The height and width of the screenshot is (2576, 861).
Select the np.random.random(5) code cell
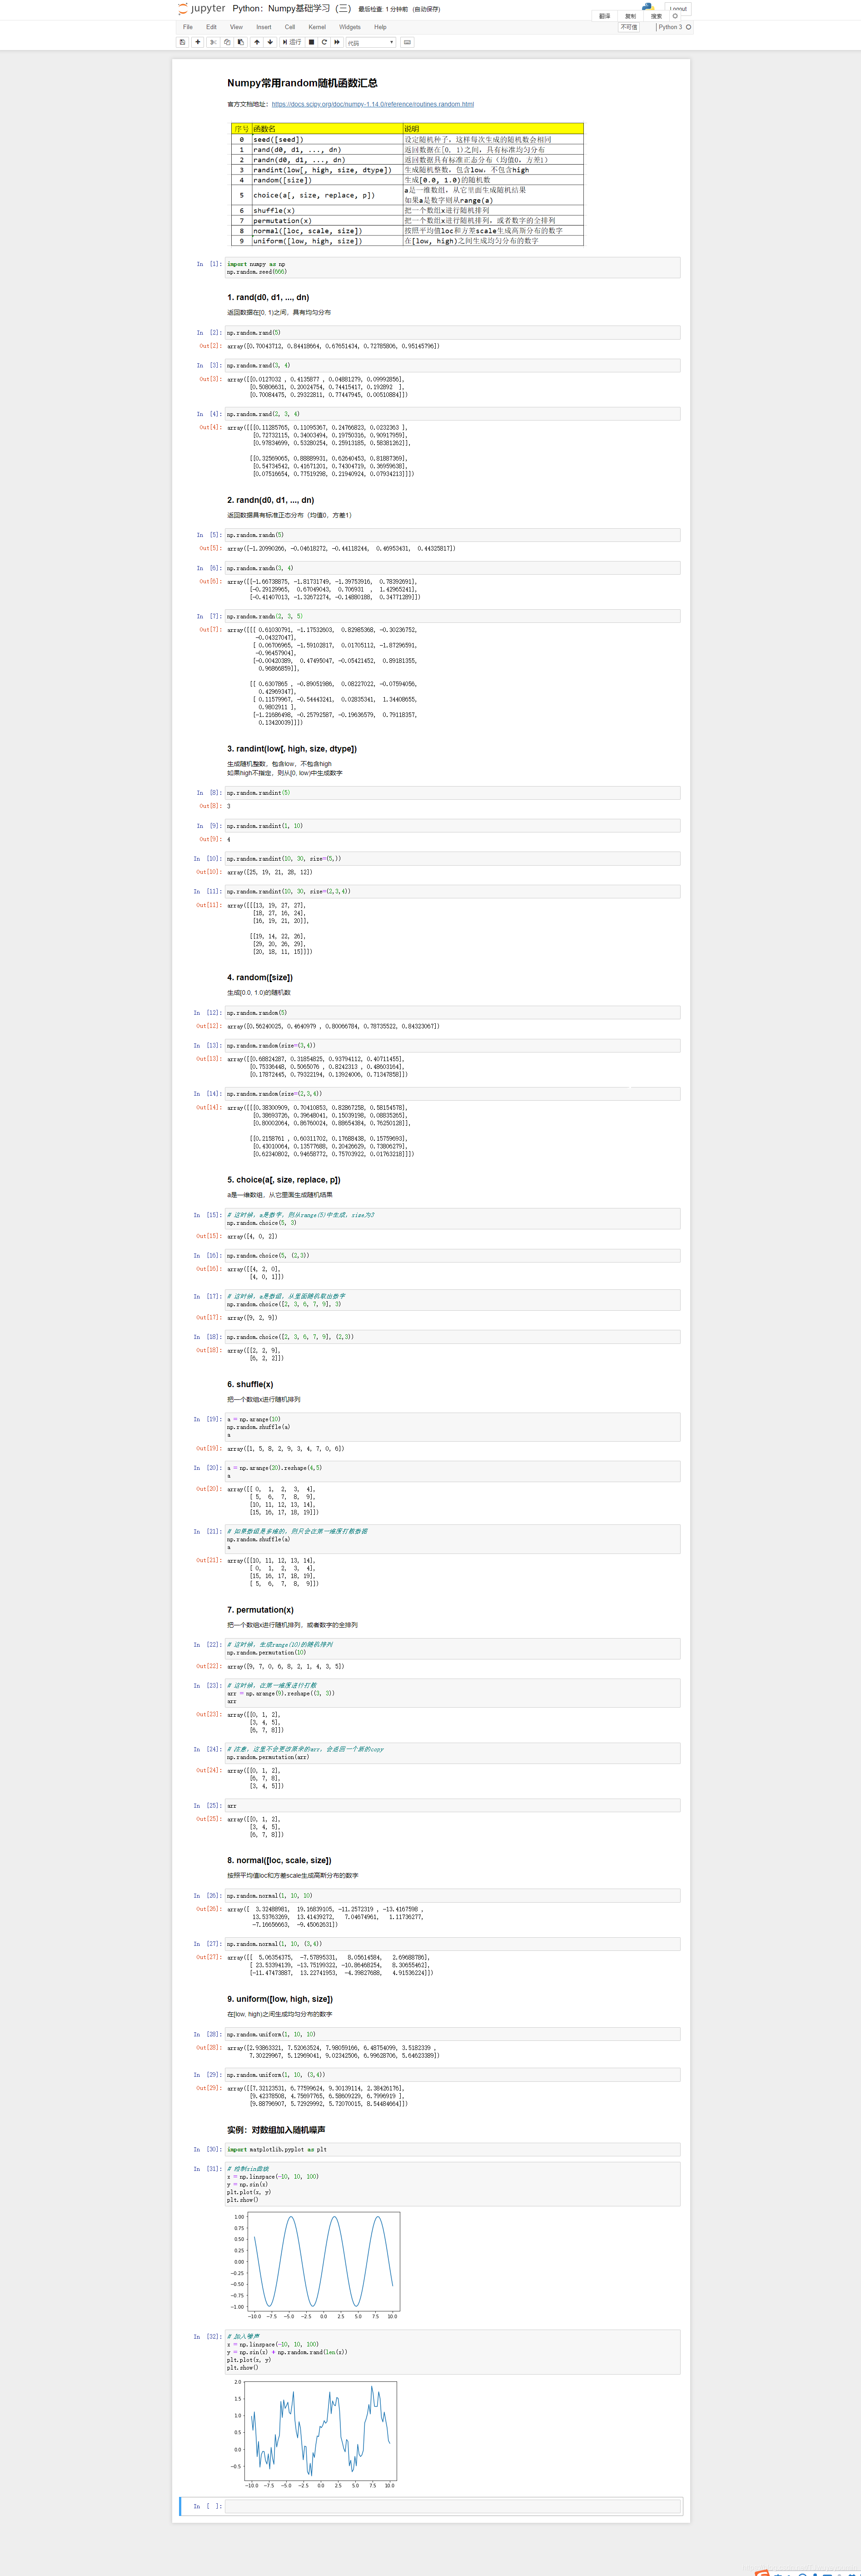453,1013
